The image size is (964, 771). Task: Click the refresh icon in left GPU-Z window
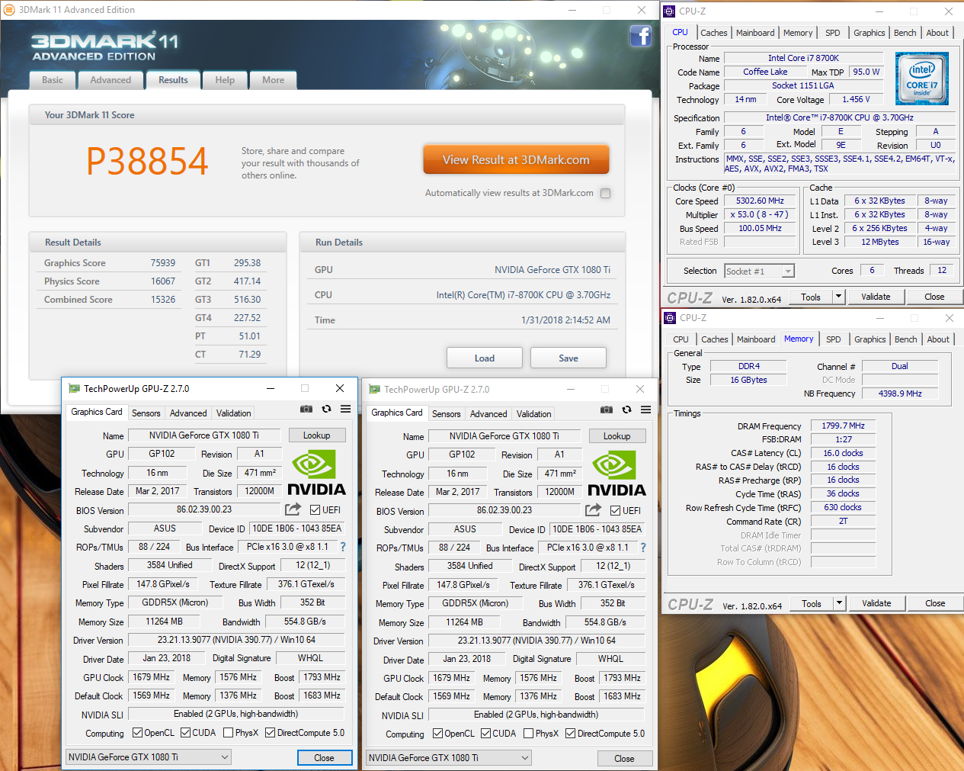(326, 410)
